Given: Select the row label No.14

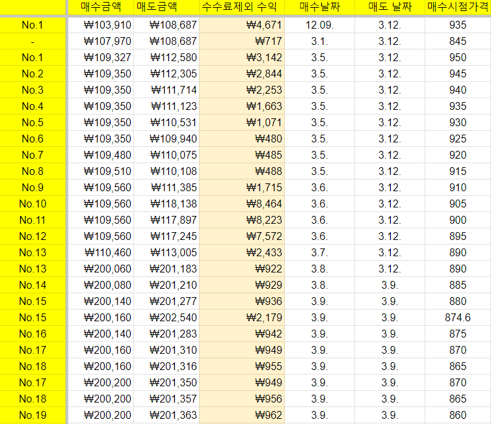Looking at the screenshot, I should 33,285.
